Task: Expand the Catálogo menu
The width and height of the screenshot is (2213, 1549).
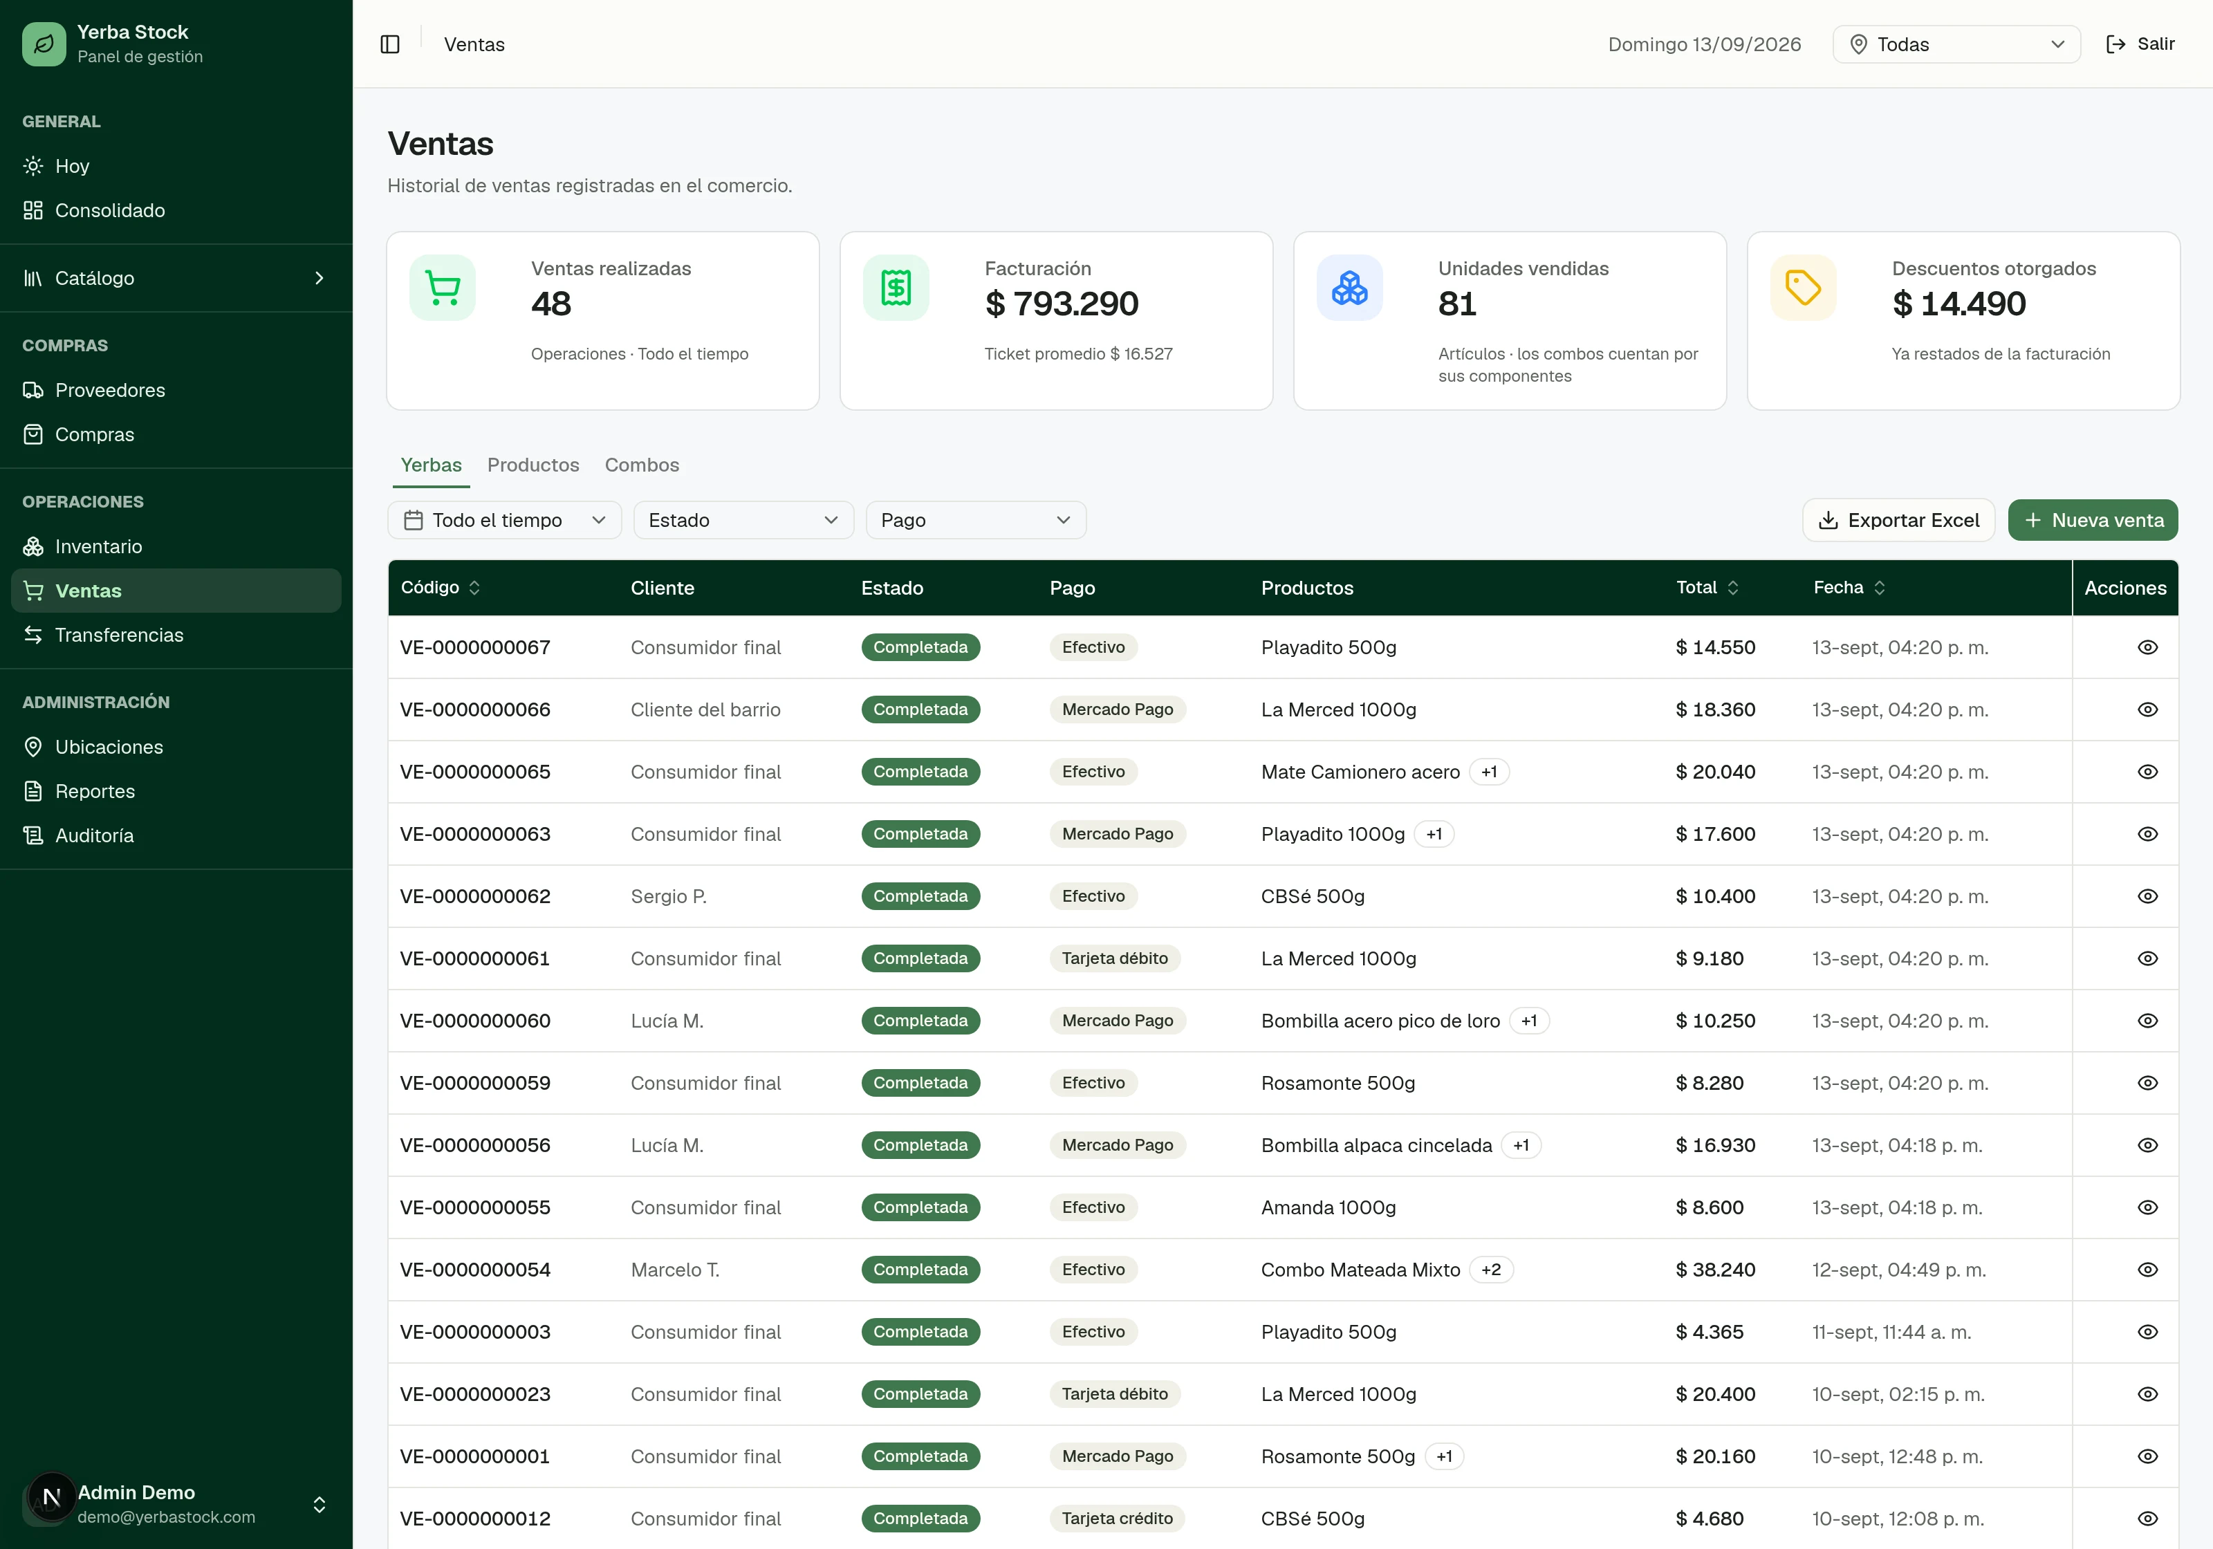Action: point(176,277)
